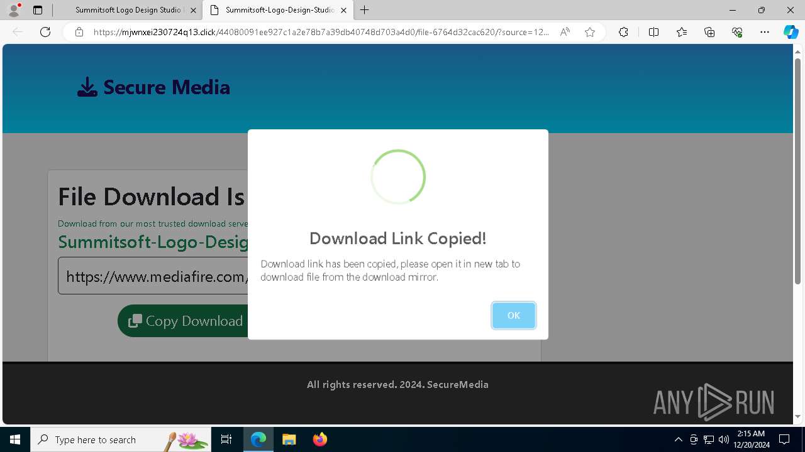The height and width of the screenshot is (452, 805).
Task: Open the clock showing 2:15 AM
Action: [x=751, y=439]
